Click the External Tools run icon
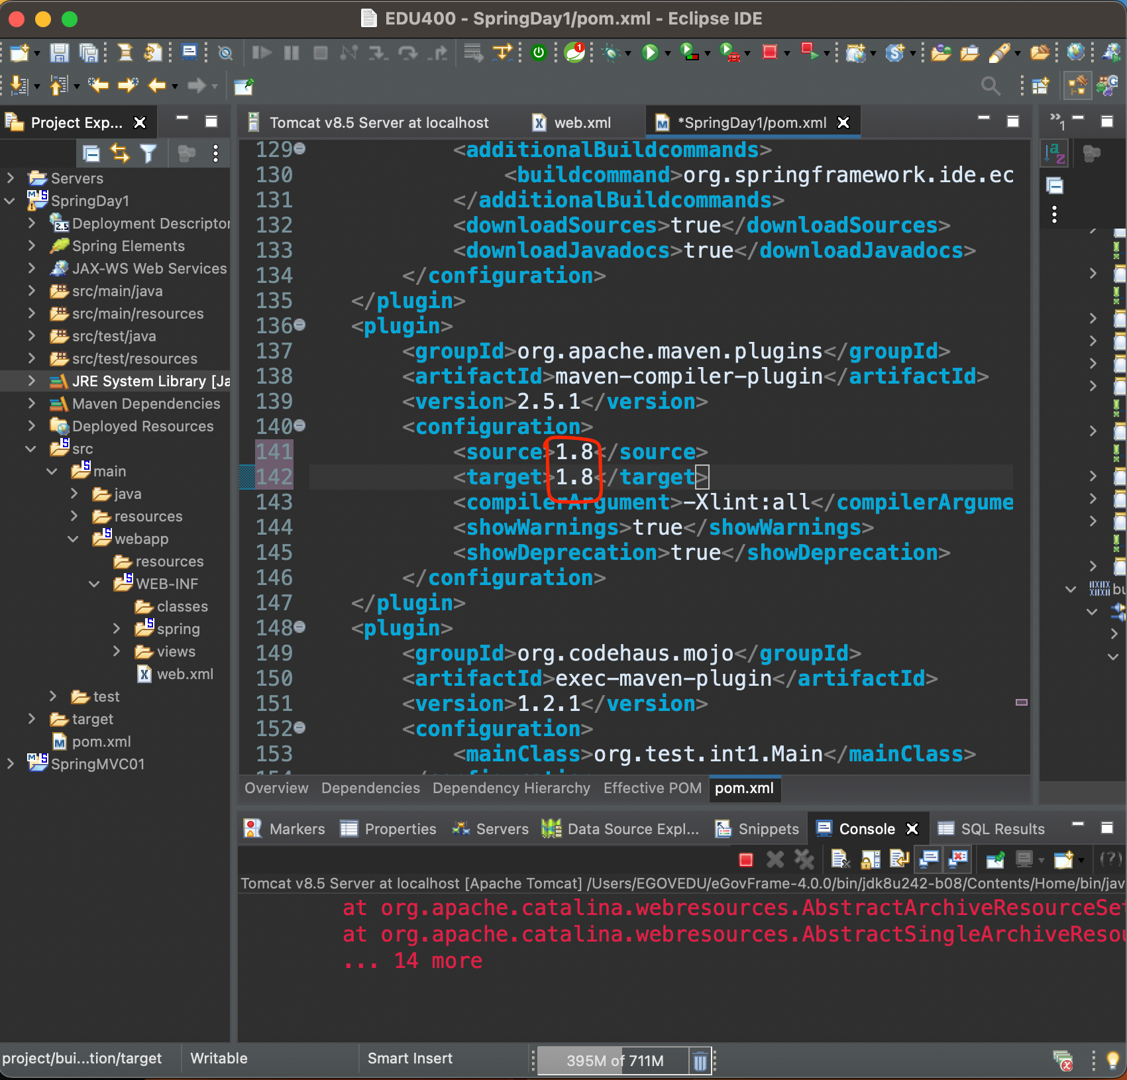This screenshot has height=1080, width=1127. click(729, 52)
